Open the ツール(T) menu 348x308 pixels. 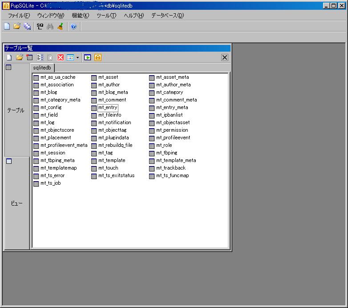tap(106, 16)
